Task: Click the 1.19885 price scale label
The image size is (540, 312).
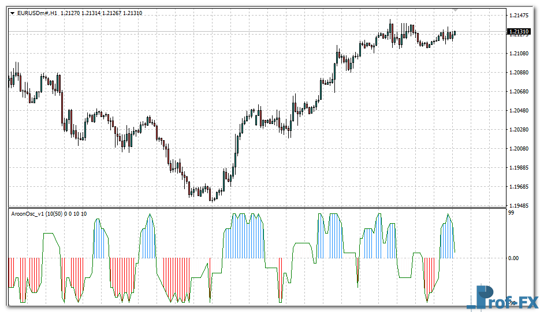Action: (x=519, y=168)
